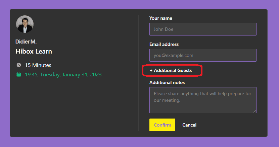
Task: Click the Hibox Learn event title
Action: click(x=34, y=52)
